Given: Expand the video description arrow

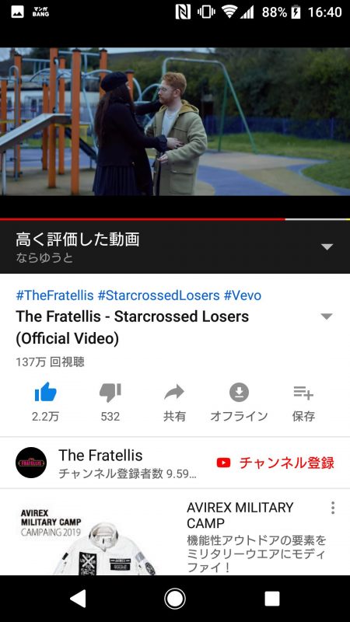Looking at the screenshot, I should click(327, 316).
